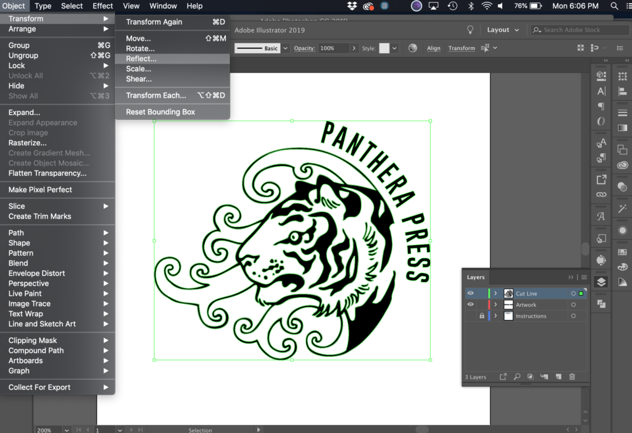Viewport: 632px width, 433px height.
Task: Open the Gradient panel dock icon
Action: (622, 128)
